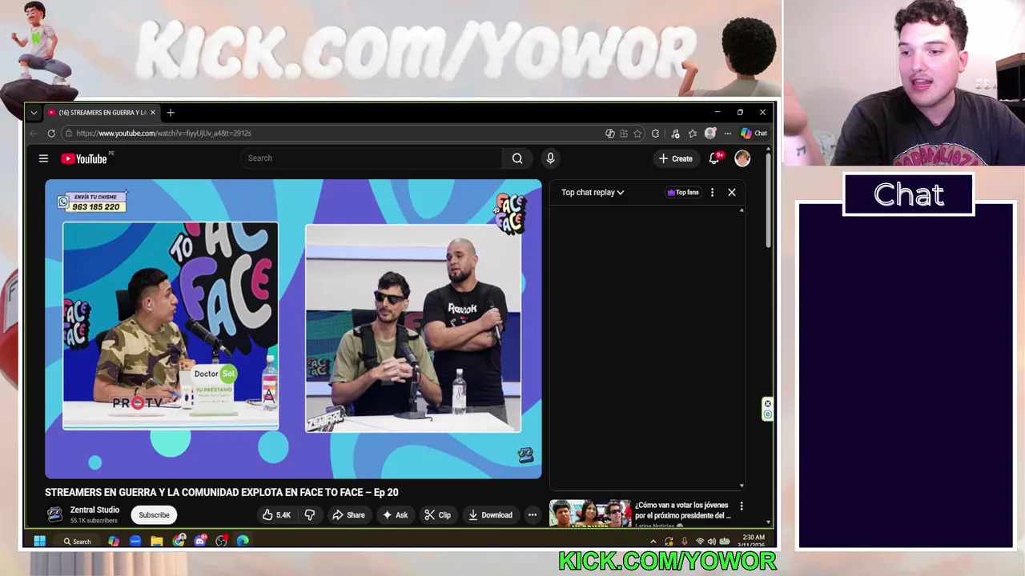Click the Create video button
This screenshot has width=1025, height=576.
pyautogui.click(x=675, y=158)
